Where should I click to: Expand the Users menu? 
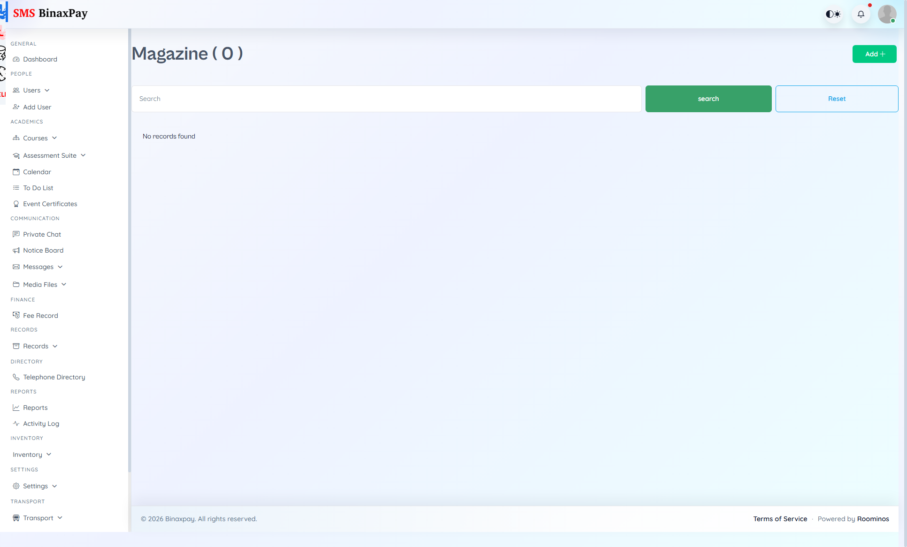pos(31,90)
